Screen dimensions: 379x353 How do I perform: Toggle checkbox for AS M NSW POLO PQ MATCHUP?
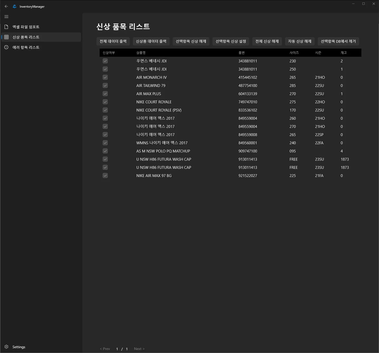105,151
